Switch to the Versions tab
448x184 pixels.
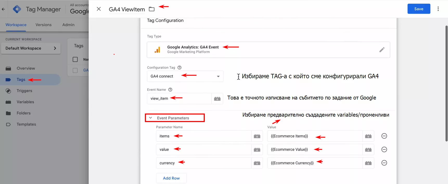click(x=43, y=25)
